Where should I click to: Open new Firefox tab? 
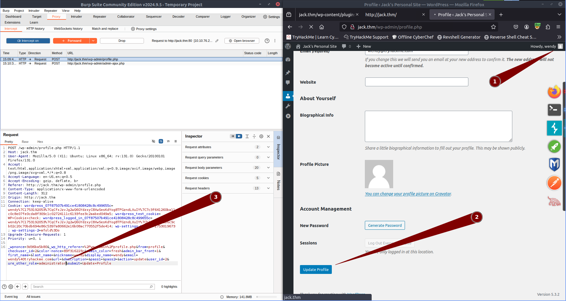pyautogui.click(x=501, y=14)
